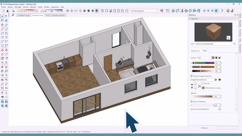Select the Shaded with Textures style
The height and width of the screenshot is (136, 242).
coord(93,11)
